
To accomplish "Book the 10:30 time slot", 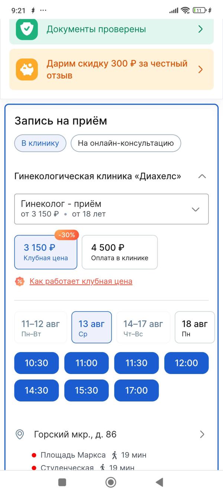I will tap(36, 363).
